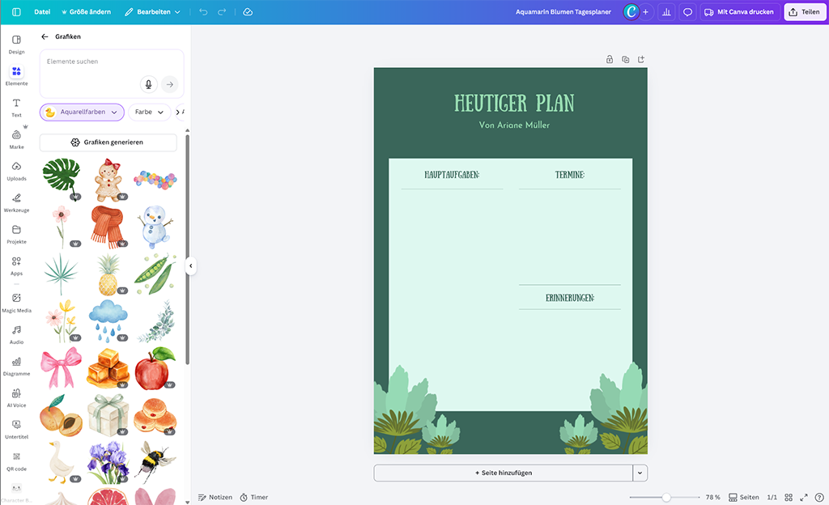Insert the rain cloud graphic

pos(108,320)
